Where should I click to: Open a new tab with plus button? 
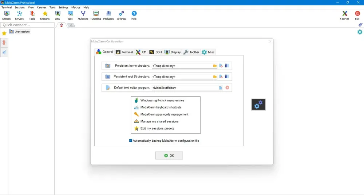tap(71, 25)
